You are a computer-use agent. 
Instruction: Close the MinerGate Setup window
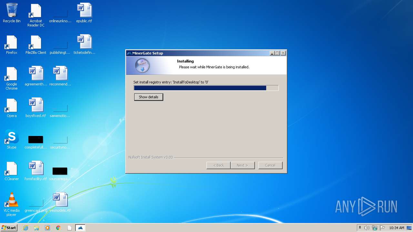pyautogui.click(x=283, y=53)
